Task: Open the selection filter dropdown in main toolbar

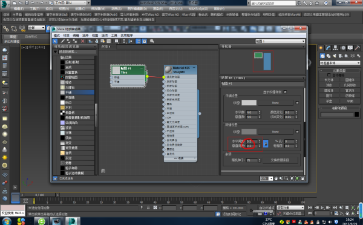Action: [x=36, y=28]
